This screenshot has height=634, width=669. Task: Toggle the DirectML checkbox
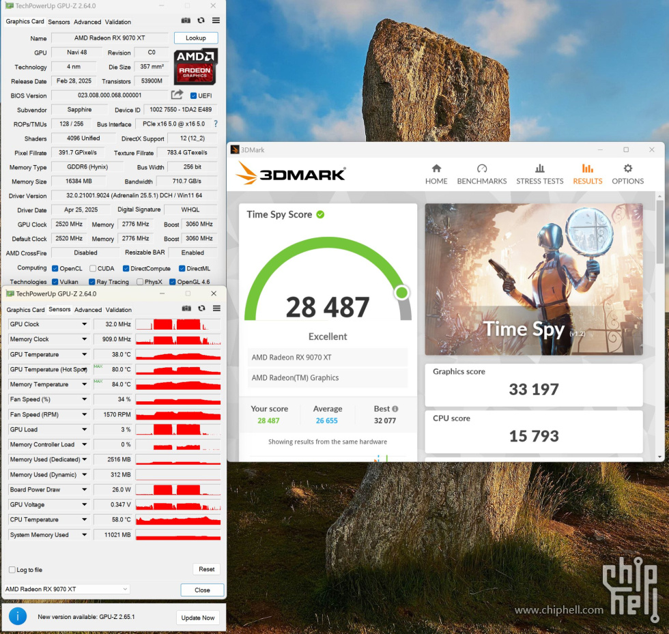click(182, 268)
